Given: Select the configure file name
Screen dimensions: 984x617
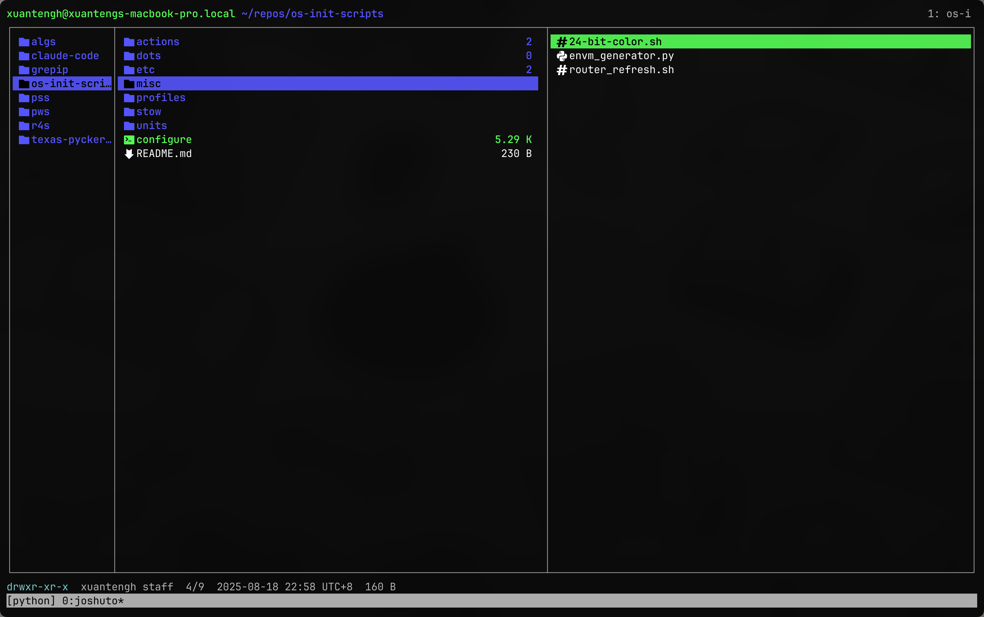Looking at the screenshot, I should [164, 140].
